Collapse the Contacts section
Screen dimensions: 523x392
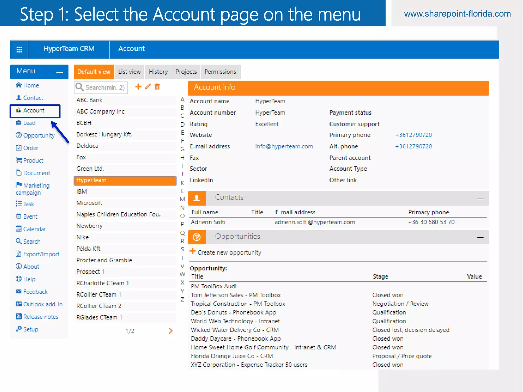point(480,199)
